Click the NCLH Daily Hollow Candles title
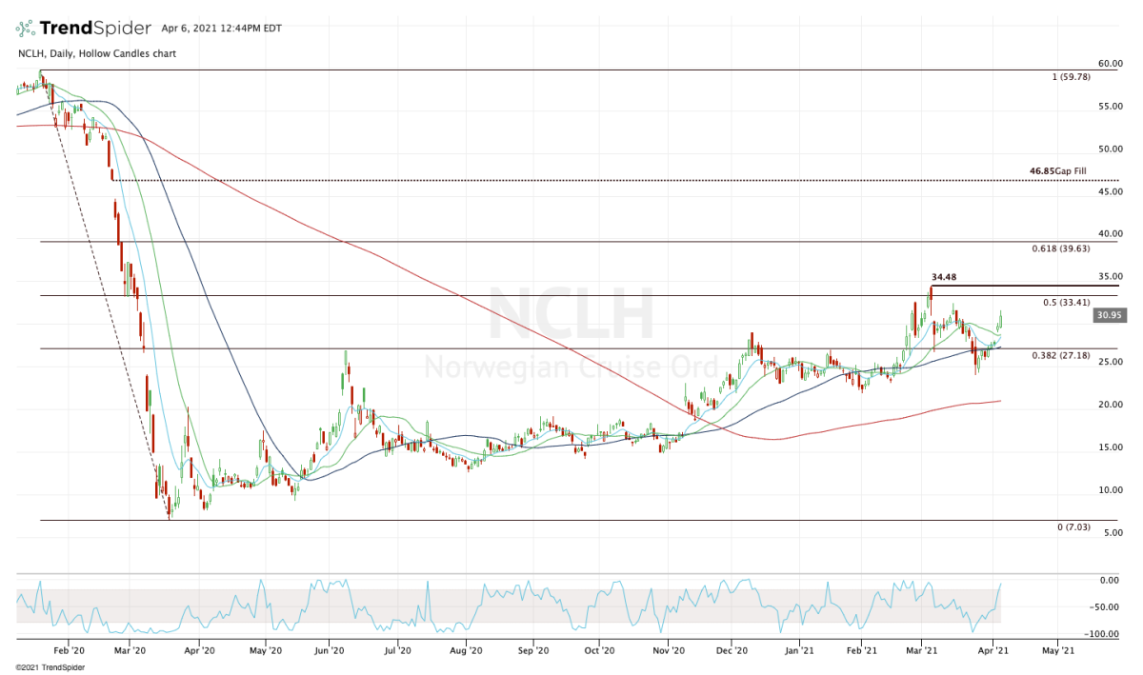 (96, 53)
